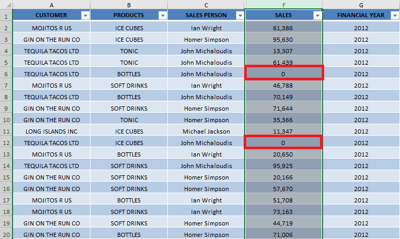This screenshot has width=400, height=239.
Task: Open the FINANCIAL YEAR filter dropdown
Action: [395, 16]
